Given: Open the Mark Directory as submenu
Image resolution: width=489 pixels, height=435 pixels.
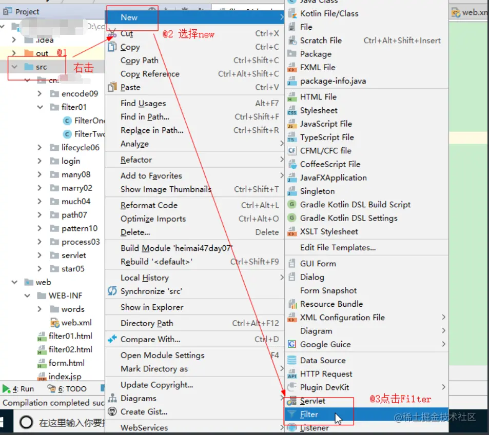Looking at the screenshot, I should [195, 369].
